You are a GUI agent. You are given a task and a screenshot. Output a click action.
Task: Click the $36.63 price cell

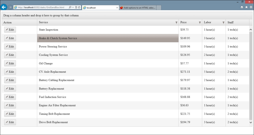[x=190, y=105]
